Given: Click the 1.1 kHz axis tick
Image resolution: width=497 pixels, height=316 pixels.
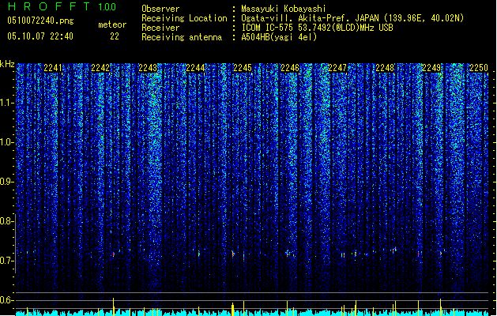Looking at the screenshot, I should click(x=7, y=103).
